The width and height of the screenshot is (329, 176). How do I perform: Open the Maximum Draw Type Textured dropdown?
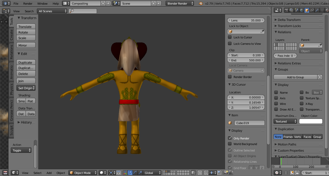tap(285, 122)
